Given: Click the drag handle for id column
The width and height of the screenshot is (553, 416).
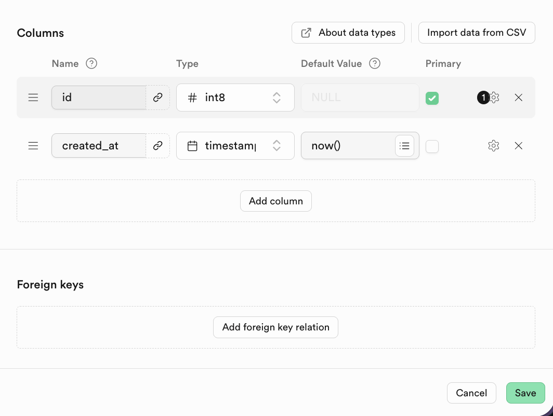Looking at the screenshot, I should [33, 98].
